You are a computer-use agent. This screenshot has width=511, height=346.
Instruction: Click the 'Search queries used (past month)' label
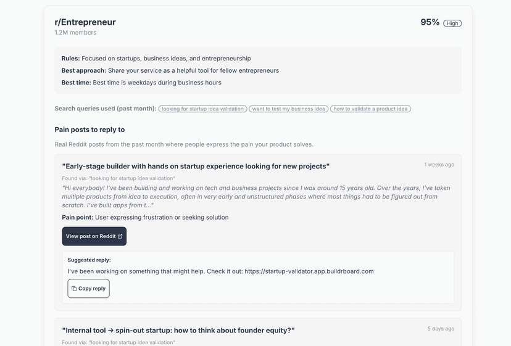[105, 109]
